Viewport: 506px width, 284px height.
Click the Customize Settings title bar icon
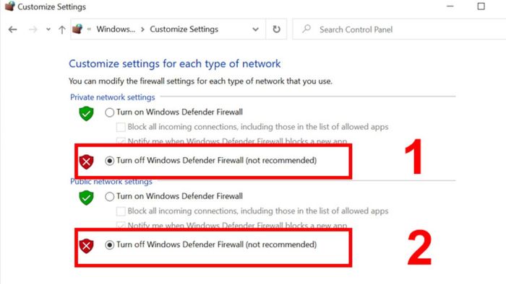click(9, 6)
